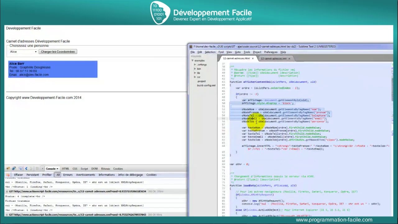398x224 pixels.
Task: Click the Alice Barr name heading
Action: (17, 63)
